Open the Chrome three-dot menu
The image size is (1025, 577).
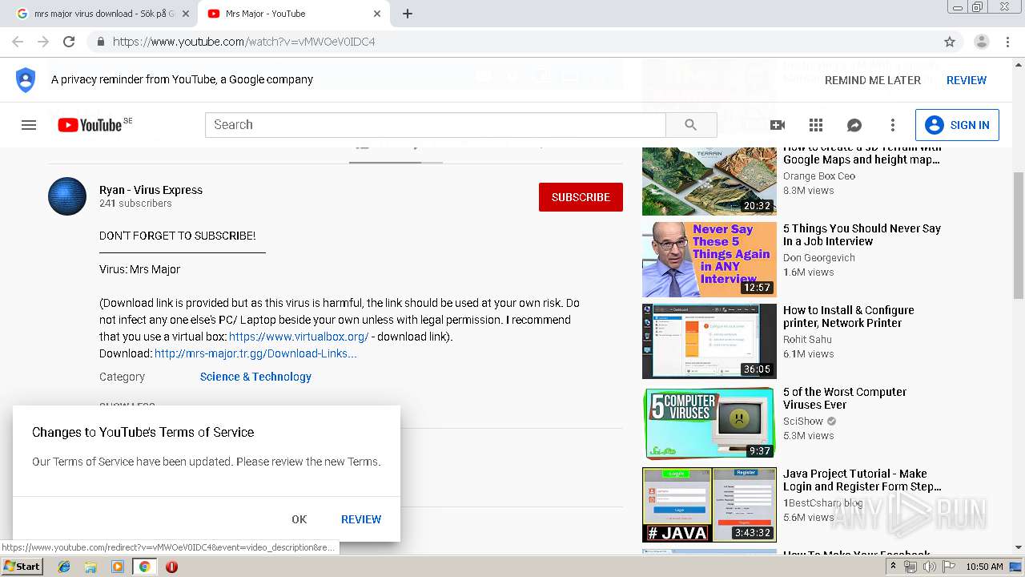(1006, 42)
